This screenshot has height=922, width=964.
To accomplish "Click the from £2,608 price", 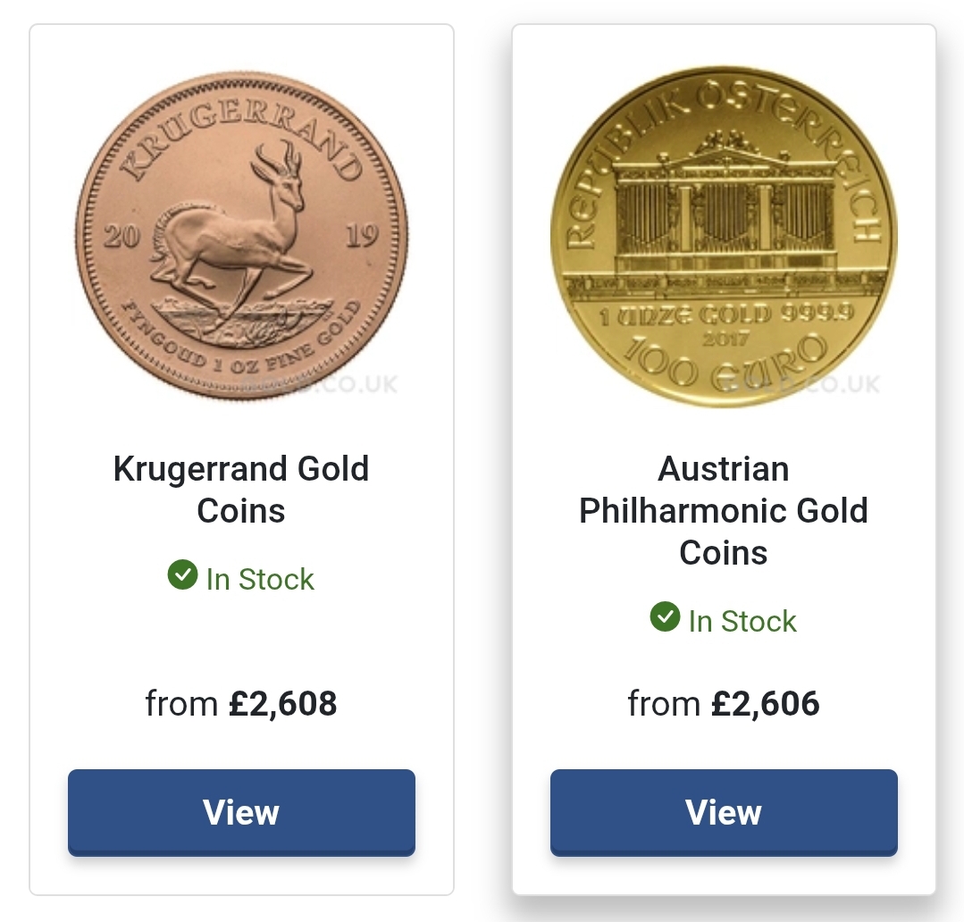I will point(241,703).
